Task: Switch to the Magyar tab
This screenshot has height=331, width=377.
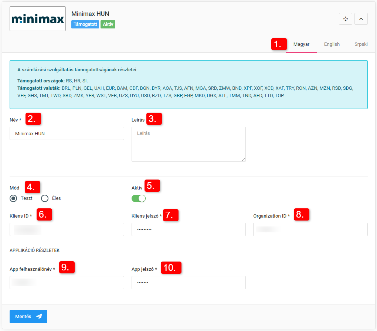Action: 301,44
